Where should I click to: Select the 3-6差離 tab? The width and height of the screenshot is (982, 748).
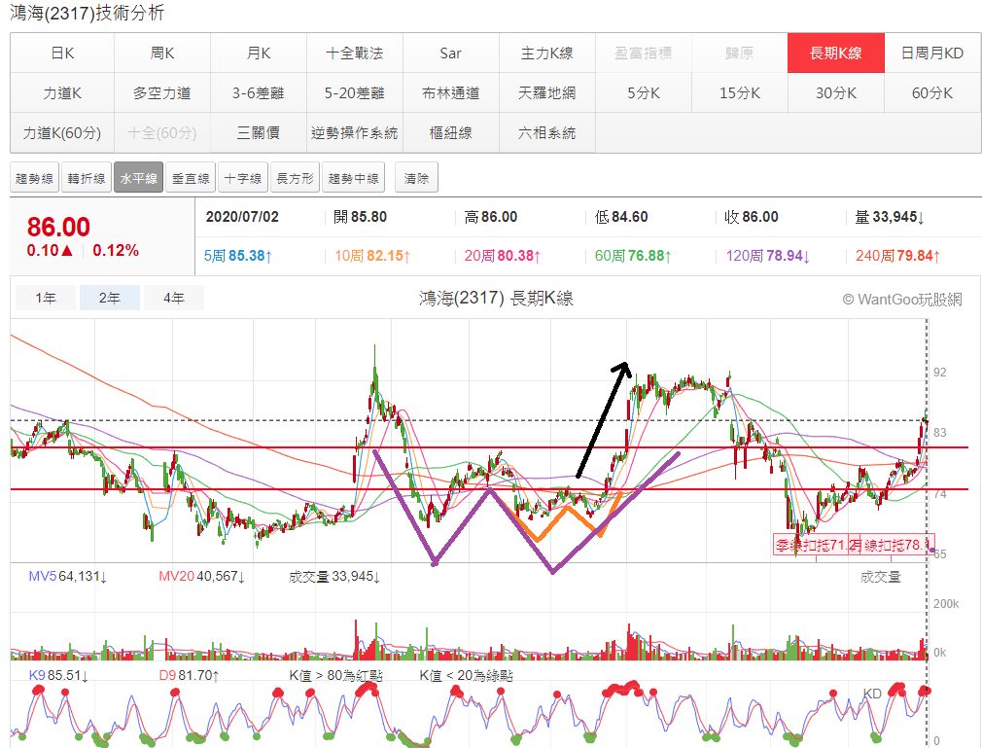tap(259, 93)
